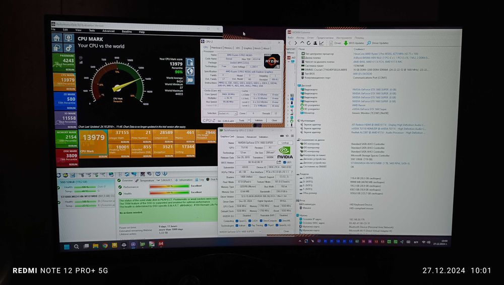Open the Baseline menu in PerformanceTest

[x=127, y=31]
